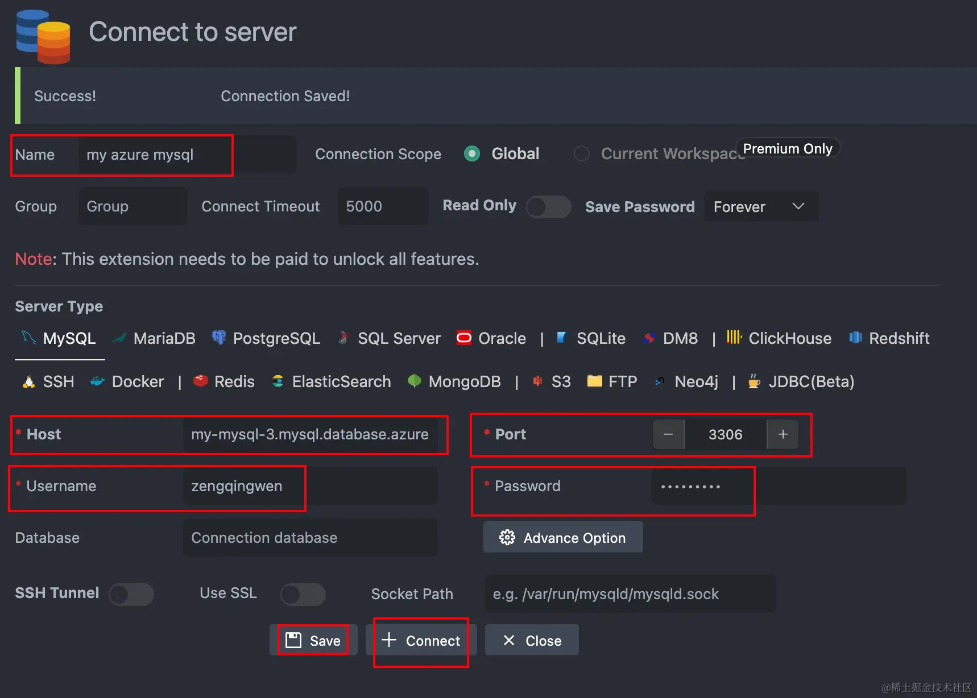Click the gear icon on Advance Option
This screenshot has width=977, height=698.
tap(507, 537)
